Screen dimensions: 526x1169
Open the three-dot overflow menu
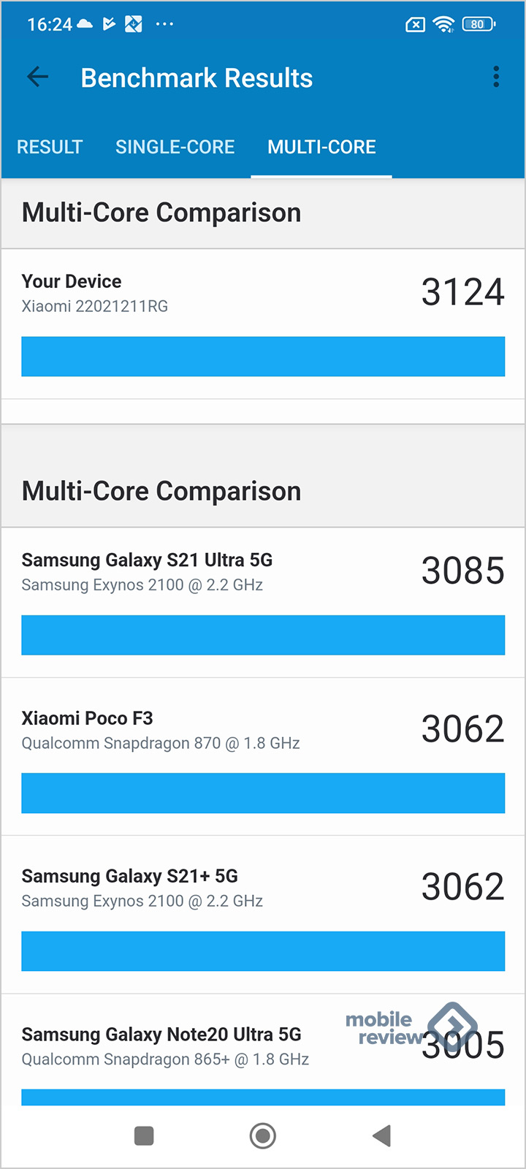tap(496, 77)
